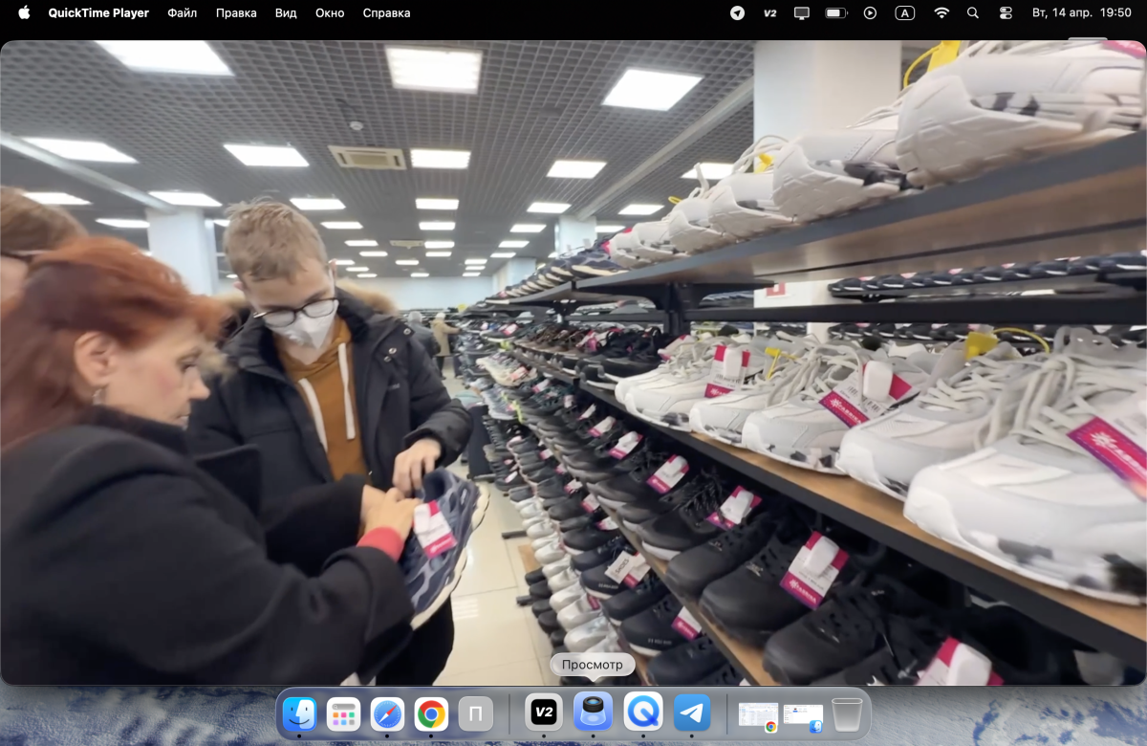Viewport: 1147px width, 746px height.
Task: Switch to QuickTime Player in dock
Action: [643, 713]
